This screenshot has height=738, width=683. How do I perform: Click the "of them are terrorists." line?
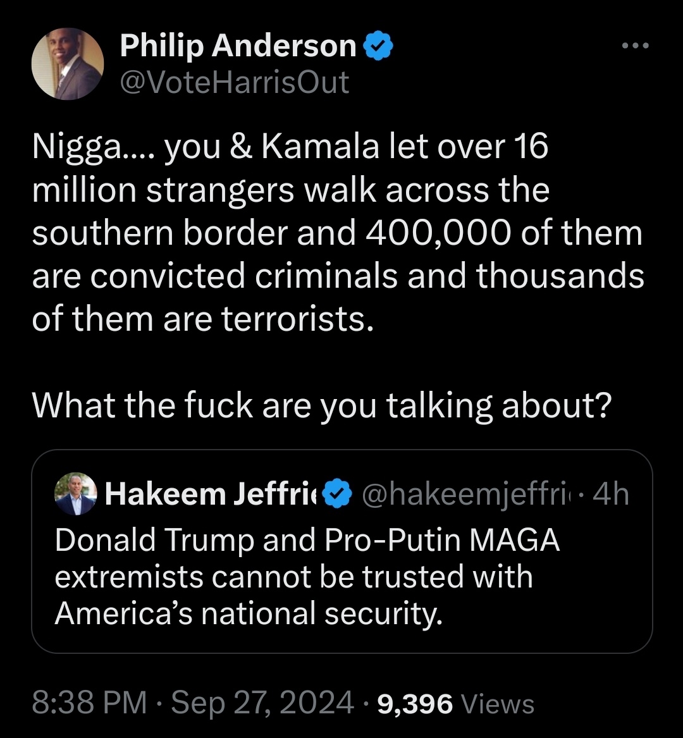click(200, 319)
